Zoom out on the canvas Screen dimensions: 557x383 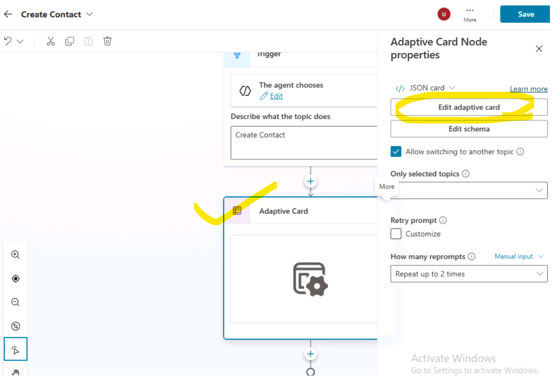[15, 302]
